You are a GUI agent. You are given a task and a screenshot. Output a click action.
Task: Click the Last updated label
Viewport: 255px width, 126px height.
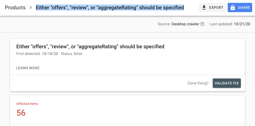coord(221,24)
